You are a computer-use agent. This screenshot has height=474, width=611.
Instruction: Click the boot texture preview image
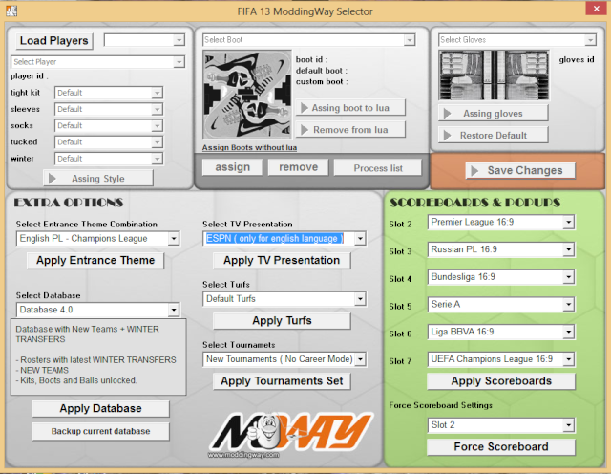(x=247, y=94)
